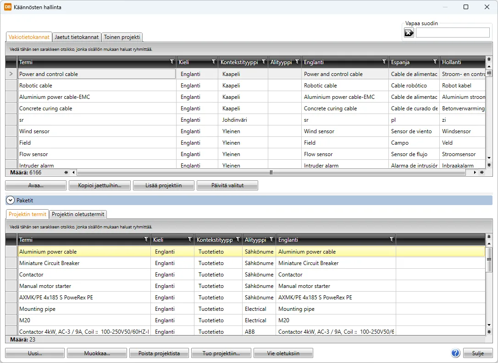Click the Kopioi jaettuihin button
Image resolution: width=498 pixels, height=363 pixels.
tap(100, 185)
